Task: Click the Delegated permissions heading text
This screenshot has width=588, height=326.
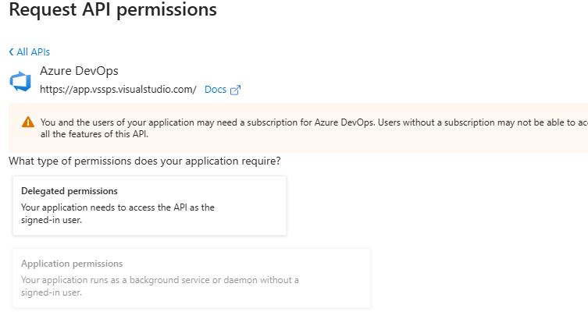Action: coord(69,191)
